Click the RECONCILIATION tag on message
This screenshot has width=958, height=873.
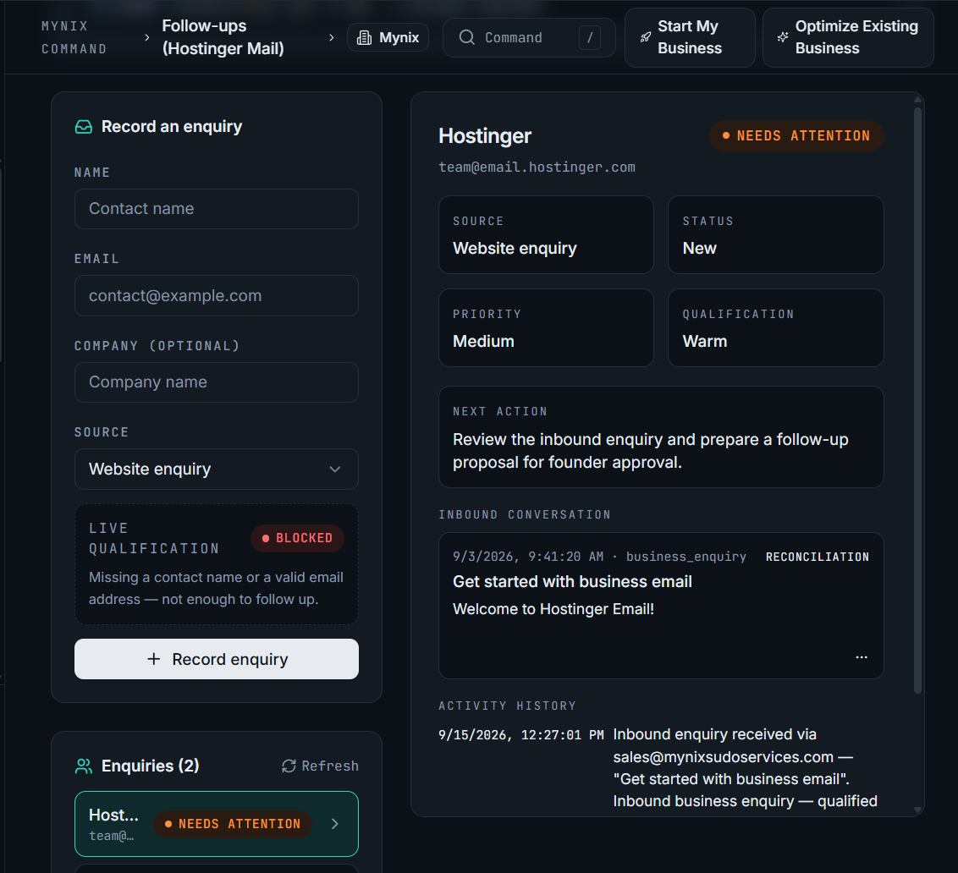tap(817, 557)
